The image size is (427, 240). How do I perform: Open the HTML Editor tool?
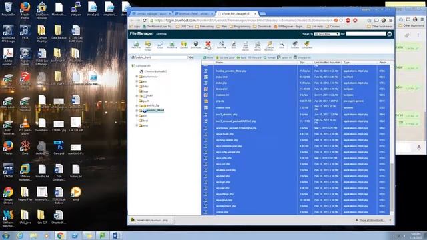pyautogui.click(x=258, y=46)
